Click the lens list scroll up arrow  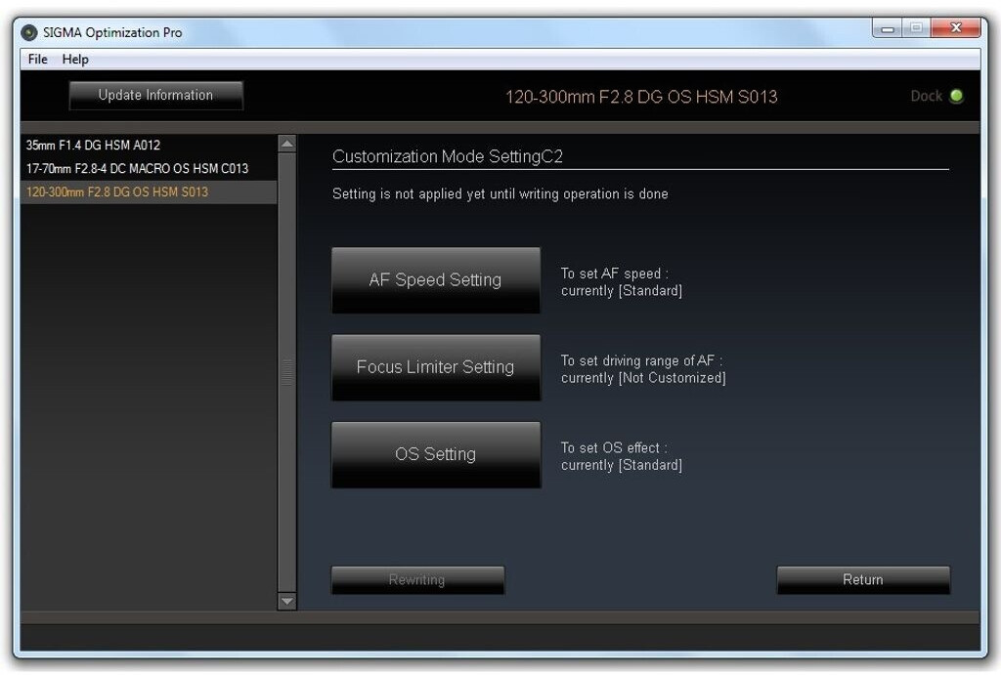point(286,144)
